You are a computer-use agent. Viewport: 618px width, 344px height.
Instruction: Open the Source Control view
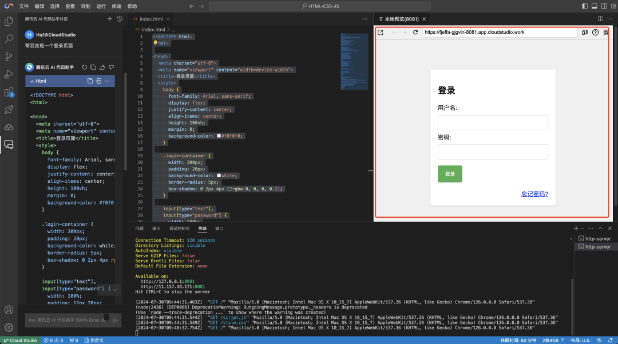[x=9, y=56]
